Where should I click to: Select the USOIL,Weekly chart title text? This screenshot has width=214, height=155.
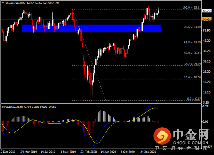pos(15,3)
